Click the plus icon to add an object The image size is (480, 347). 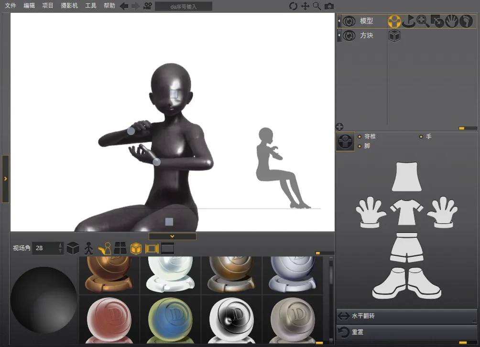[x=339, y=126]
